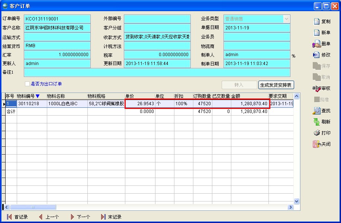Audit the order with abc审核 icon
Screen dimensions: 341x223
[322, 88]
